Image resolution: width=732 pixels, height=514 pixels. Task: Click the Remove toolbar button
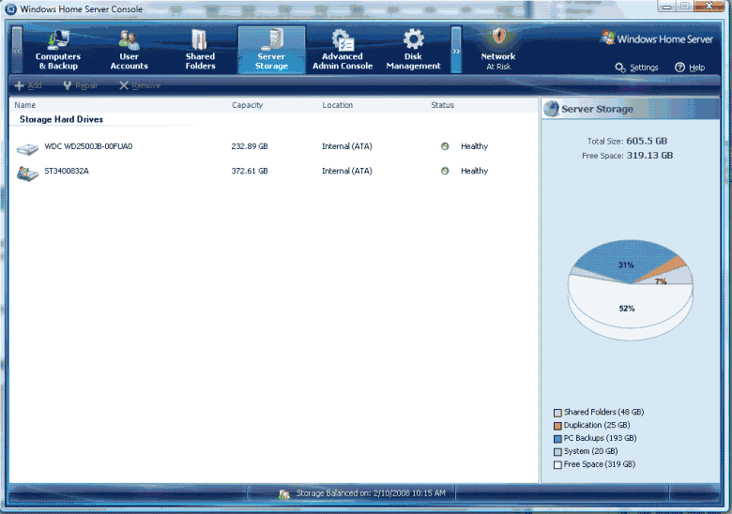click(x=140, y=85)
